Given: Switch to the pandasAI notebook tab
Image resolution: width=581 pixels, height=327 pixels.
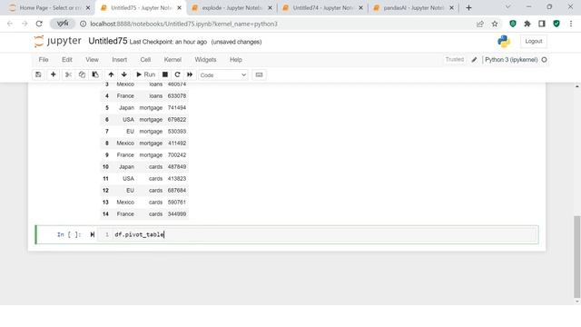Looking at the screenshot, I should (x=413, y=8).
